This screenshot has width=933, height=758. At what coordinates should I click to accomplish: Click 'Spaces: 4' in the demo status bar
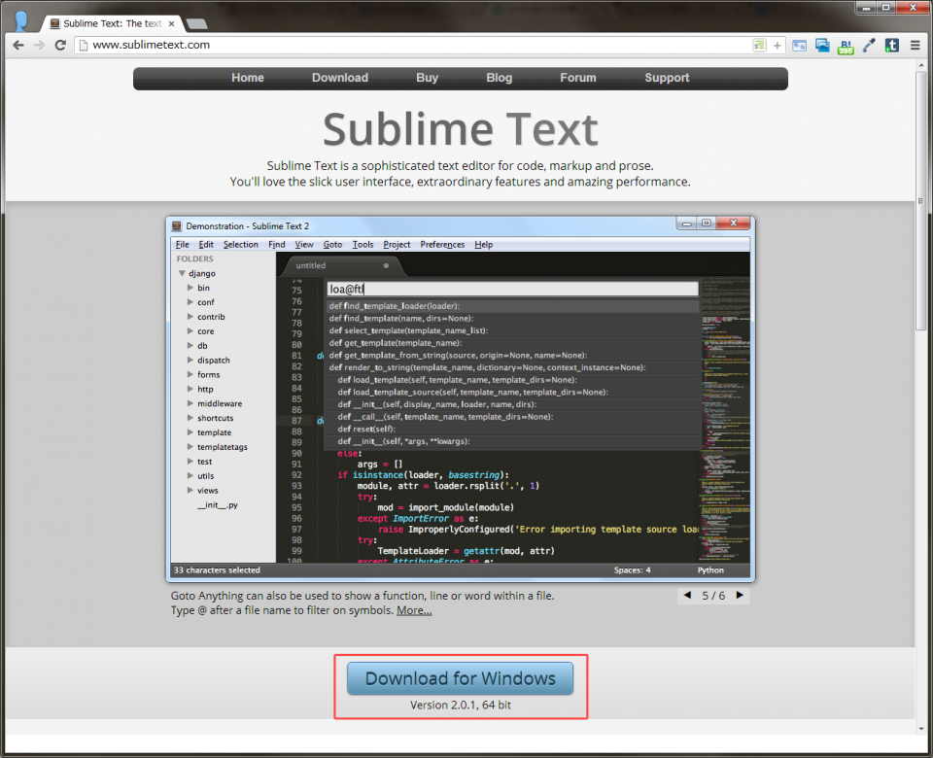[x=632, y=570]
